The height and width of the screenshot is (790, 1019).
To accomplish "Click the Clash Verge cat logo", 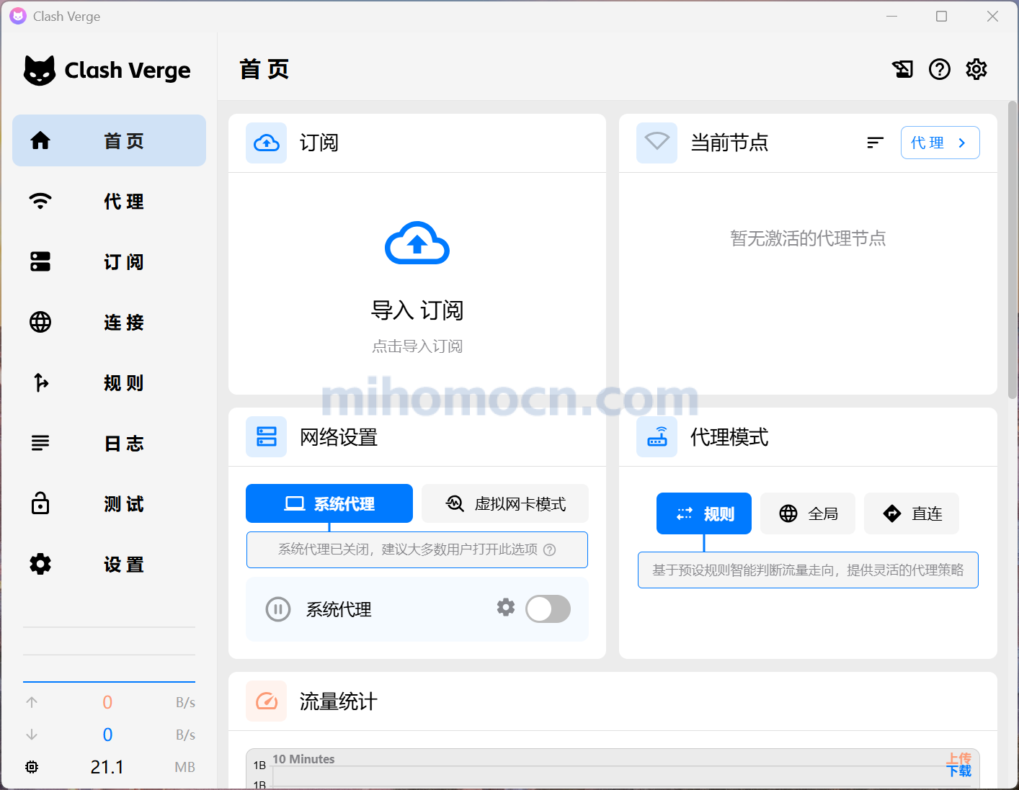I will pyautogui.click(x=40, y=71).
